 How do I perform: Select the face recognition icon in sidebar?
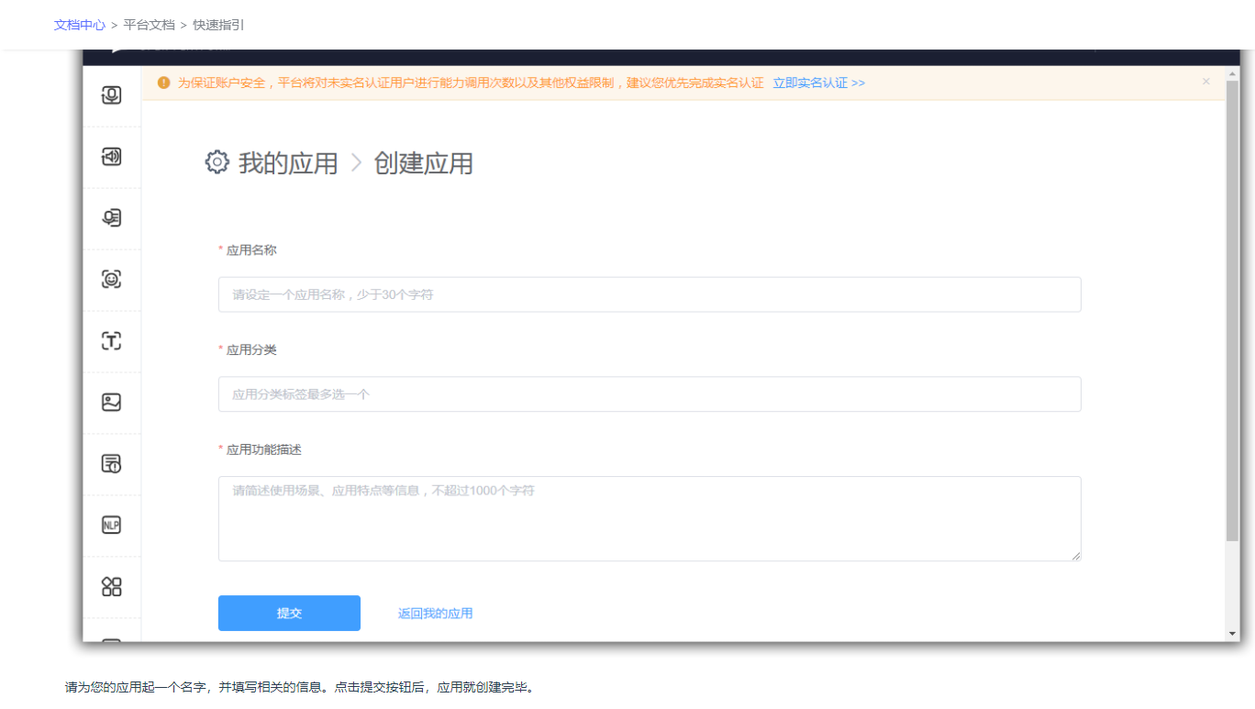111,280
